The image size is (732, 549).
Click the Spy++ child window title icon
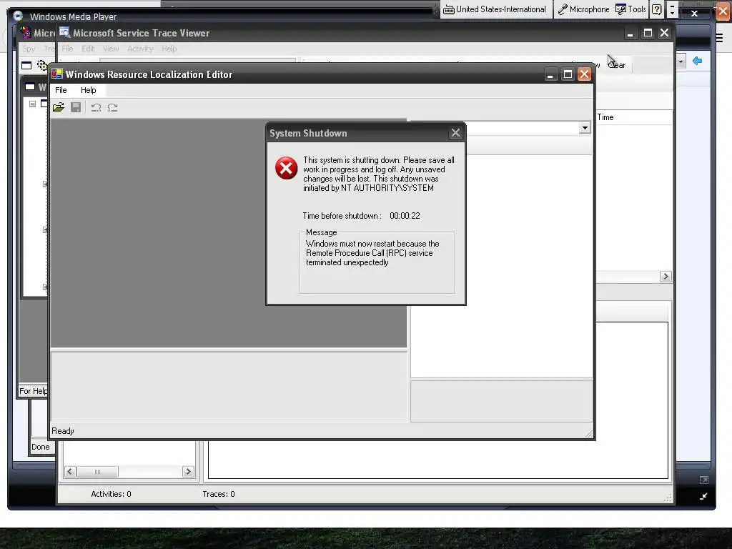coord(30,86)
